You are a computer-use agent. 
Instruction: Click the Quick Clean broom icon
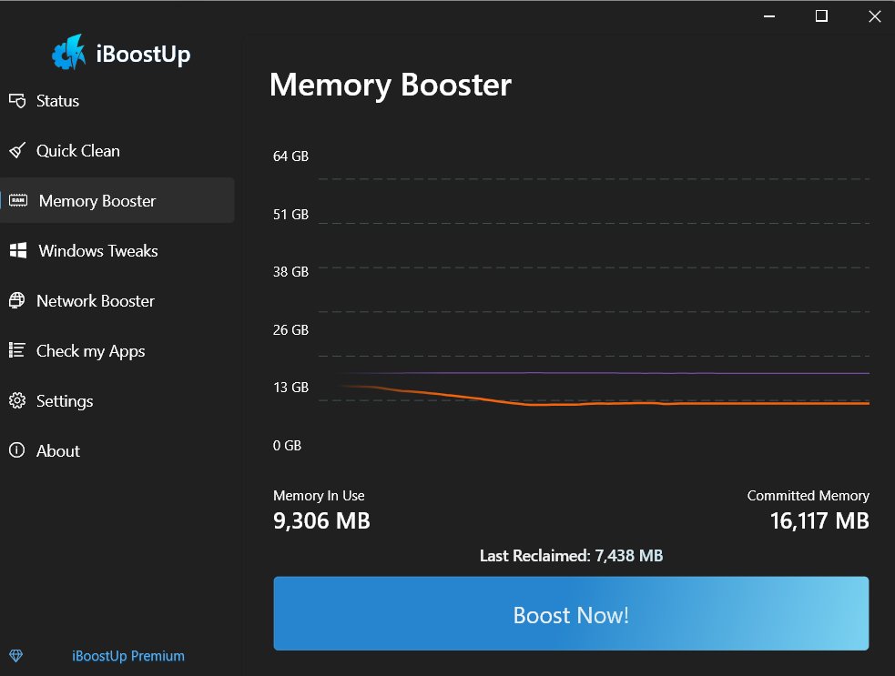tap(17, 151)
